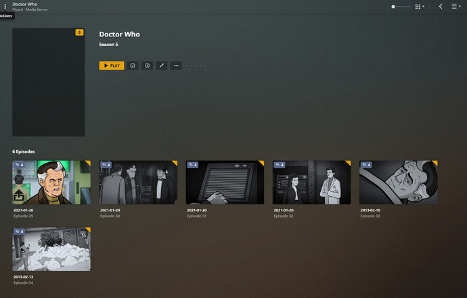467x298 pixels.
Task: Click the 2013-02-13 episode title
Action: [x=23, y=277]
